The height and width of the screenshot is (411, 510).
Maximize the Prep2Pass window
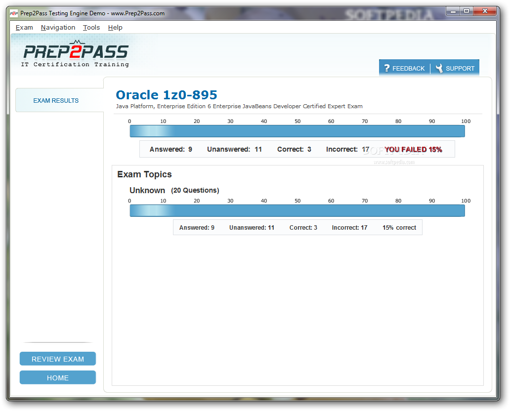click(467, 11)
